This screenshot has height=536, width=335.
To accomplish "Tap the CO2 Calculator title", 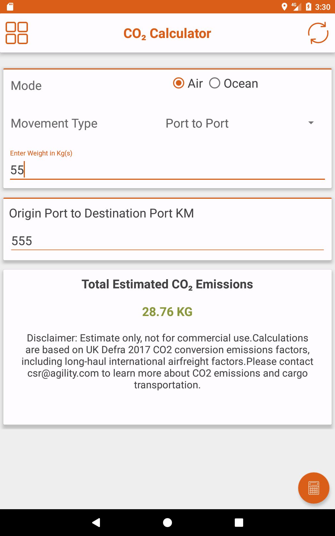I will tap(167, 33).
